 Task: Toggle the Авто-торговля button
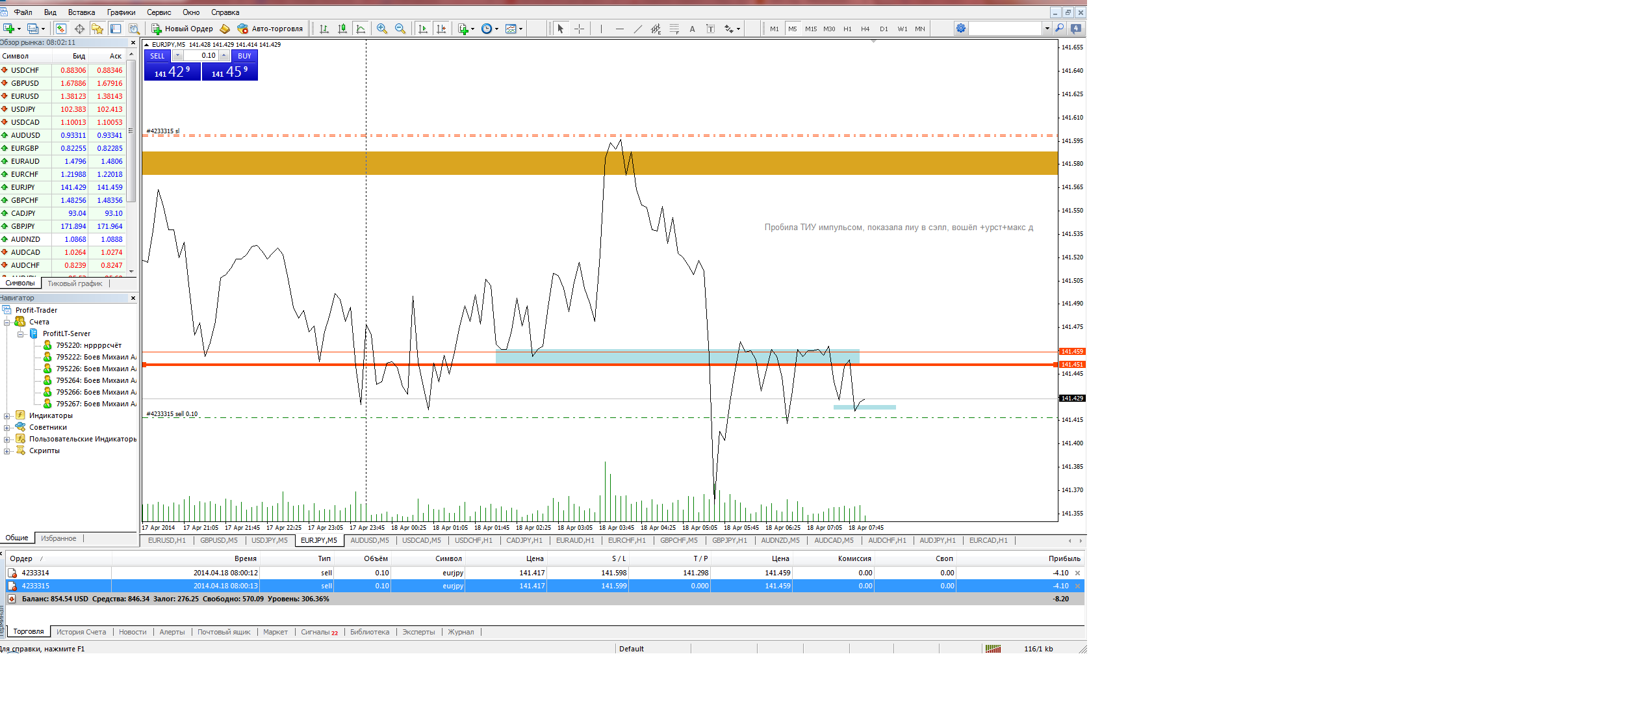point(270,29)
